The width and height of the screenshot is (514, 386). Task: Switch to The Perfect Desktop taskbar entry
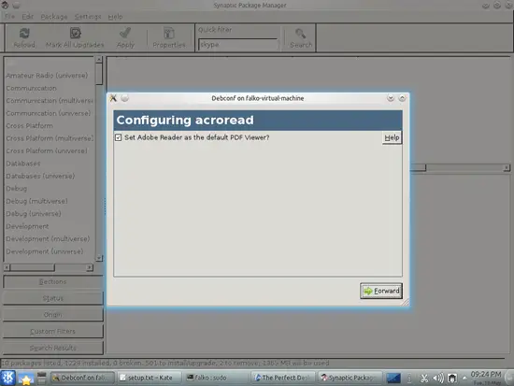283,378
